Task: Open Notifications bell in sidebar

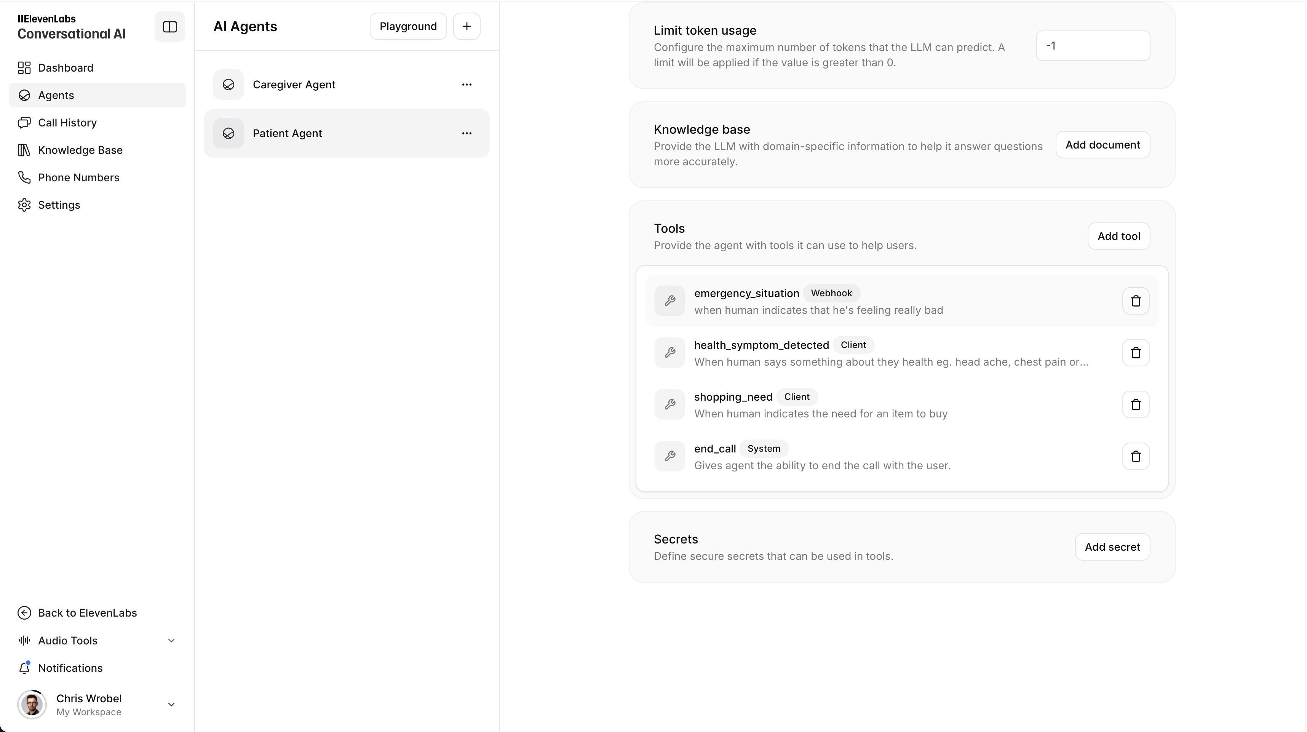Action: click(70, 668)
